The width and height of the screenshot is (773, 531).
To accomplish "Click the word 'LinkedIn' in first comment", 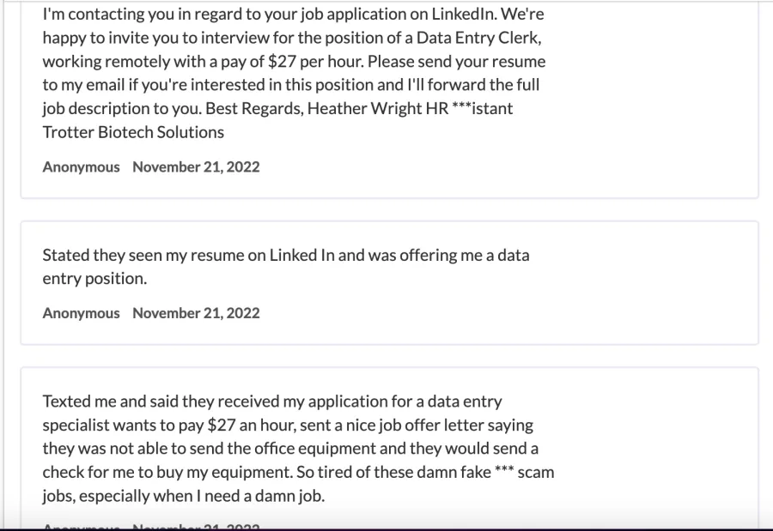I will (x=464, y=14).
